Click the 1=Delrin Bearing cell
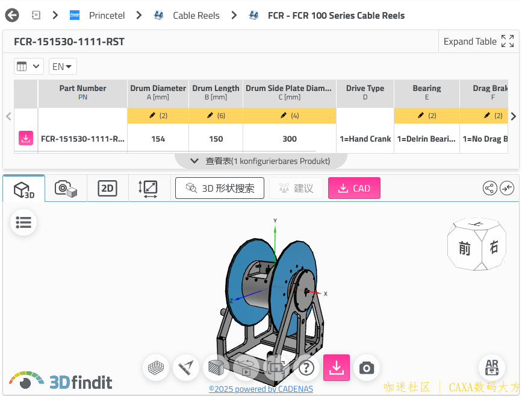 click(x=426, y=139)
